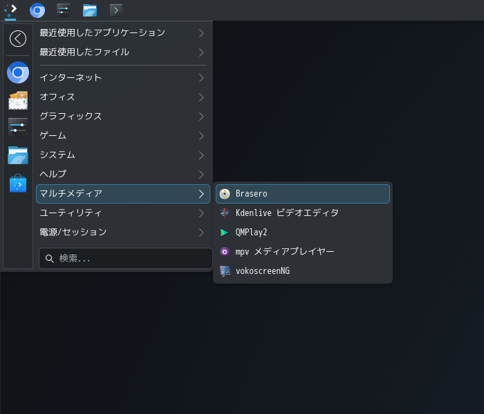Screen dimensions: 484x414
Task: Click the 検索 search field
Action: coord(126,259)
